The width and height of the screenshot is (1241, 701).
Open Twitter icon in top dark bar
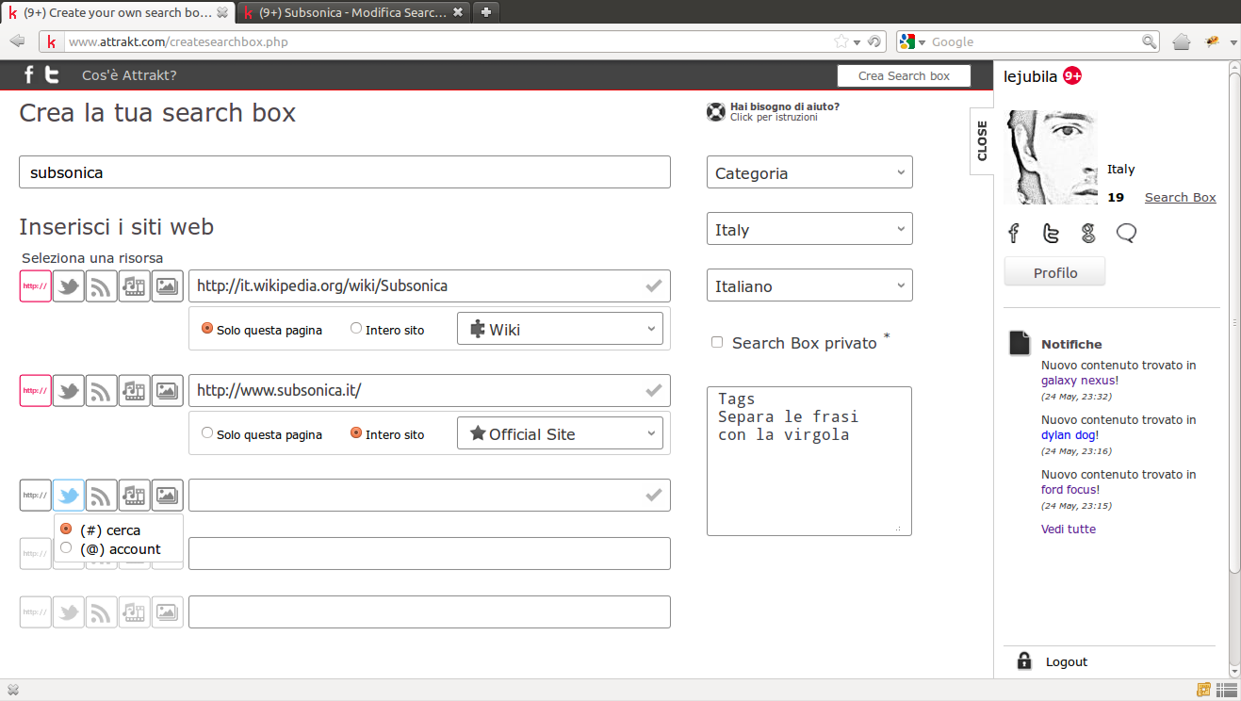tap(53, 75)
